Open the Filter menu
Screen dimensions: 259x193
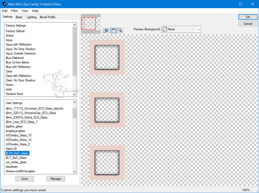coord(15,11)
